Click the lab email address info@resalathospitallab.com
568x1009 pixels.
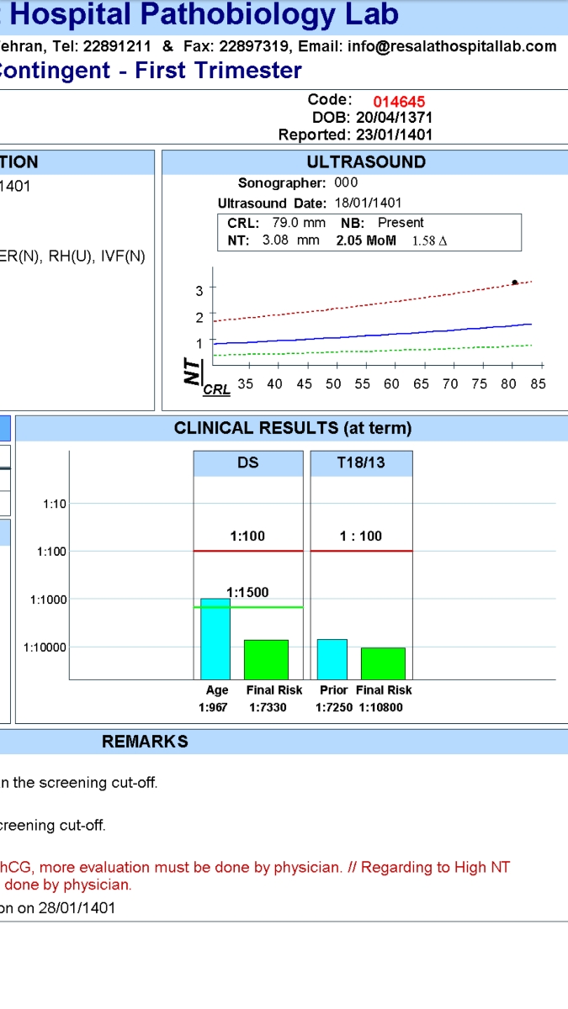click(452, 46)
